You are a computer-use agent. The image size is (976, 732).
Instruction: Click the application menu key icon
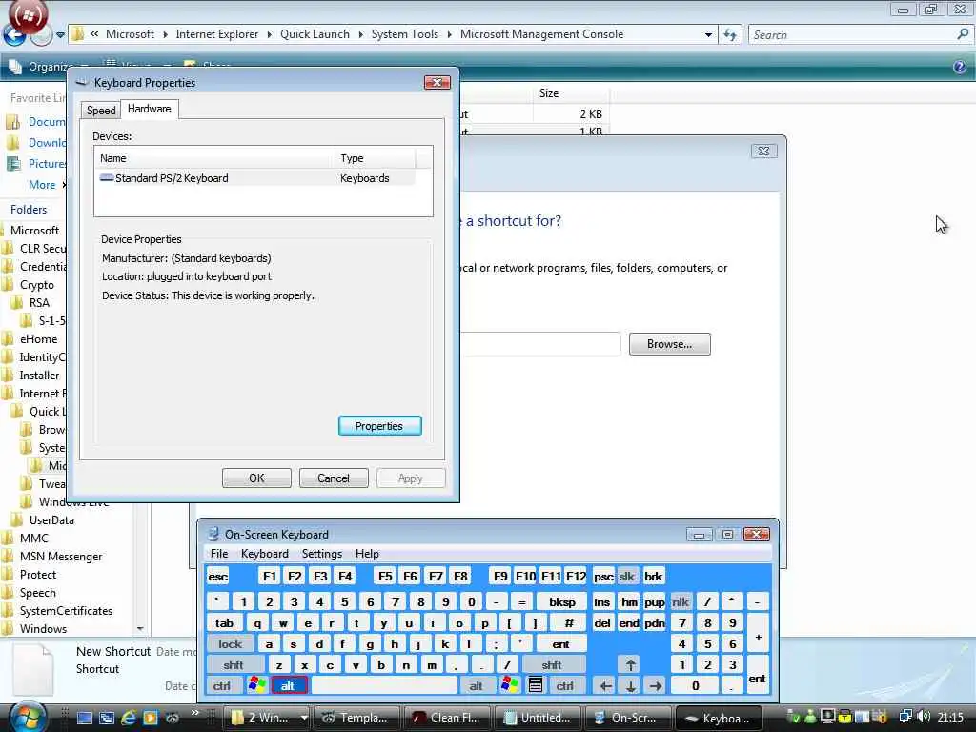click(x=536, y=685)
